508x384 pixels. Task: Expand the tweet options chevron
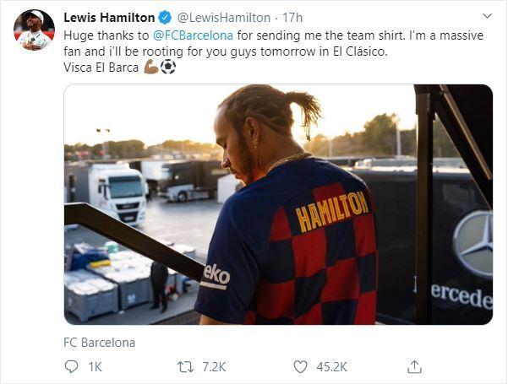pos(487,16)
